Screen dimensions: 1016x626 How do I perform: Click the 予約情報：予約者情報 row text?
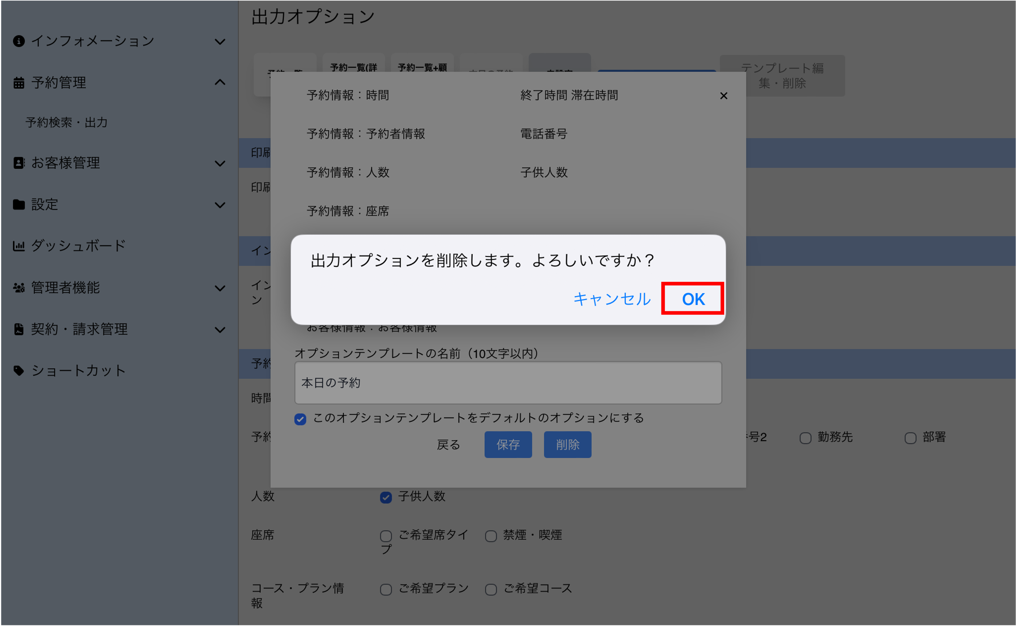[x=366, y=134]
